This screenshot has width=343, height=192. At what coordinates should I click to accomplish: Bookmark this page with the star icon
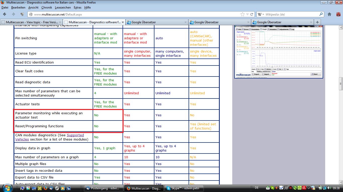point(242,14)
